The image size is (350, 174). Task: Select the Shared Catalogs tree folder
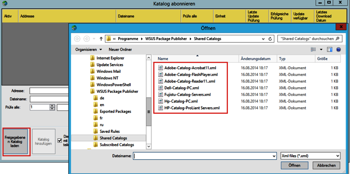tap(113, 138)
